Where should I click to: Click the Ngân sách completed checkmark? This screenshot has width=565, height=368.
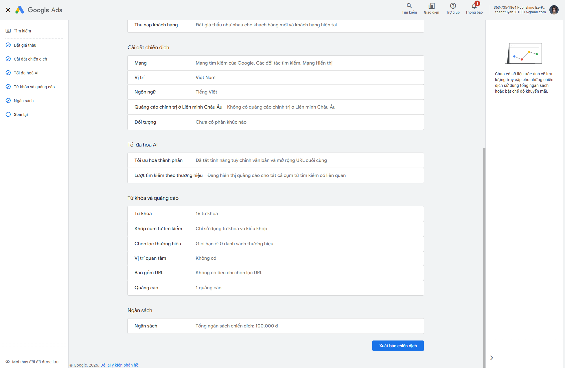pos(8,100)
